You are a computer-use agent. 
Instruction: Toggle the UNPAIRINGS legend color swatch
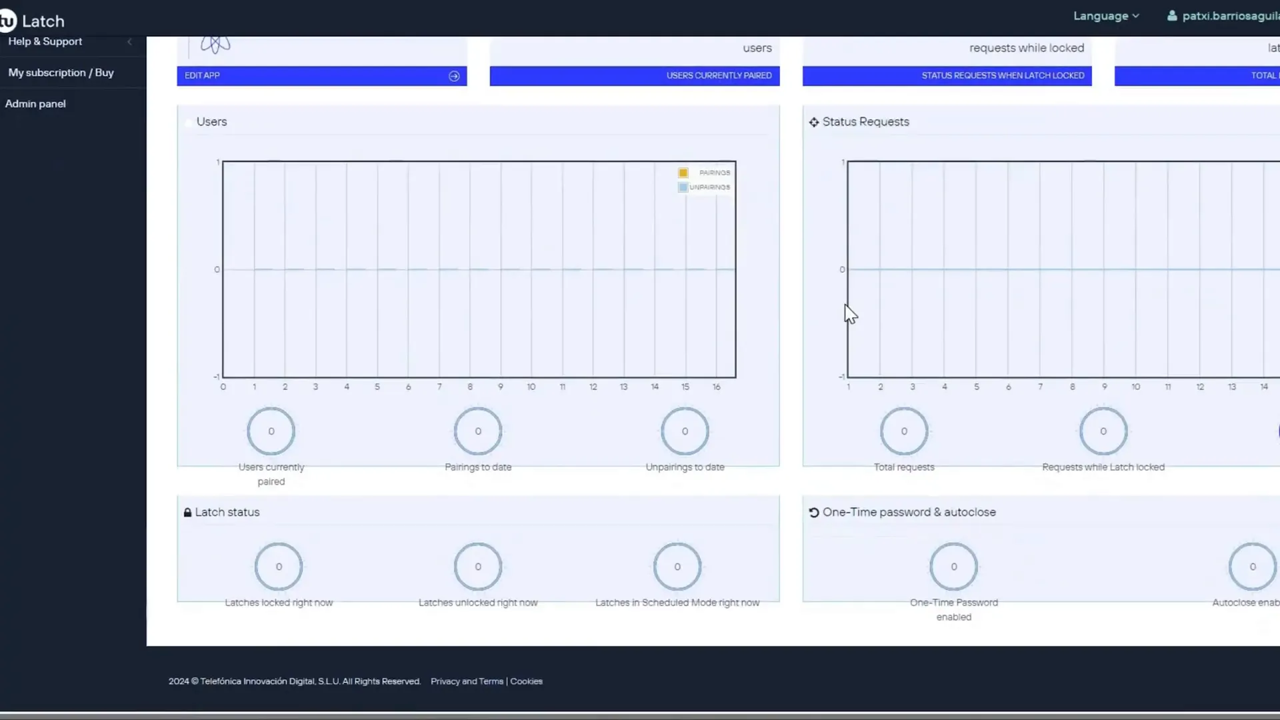pyautogui.click(x=683, y=187)
